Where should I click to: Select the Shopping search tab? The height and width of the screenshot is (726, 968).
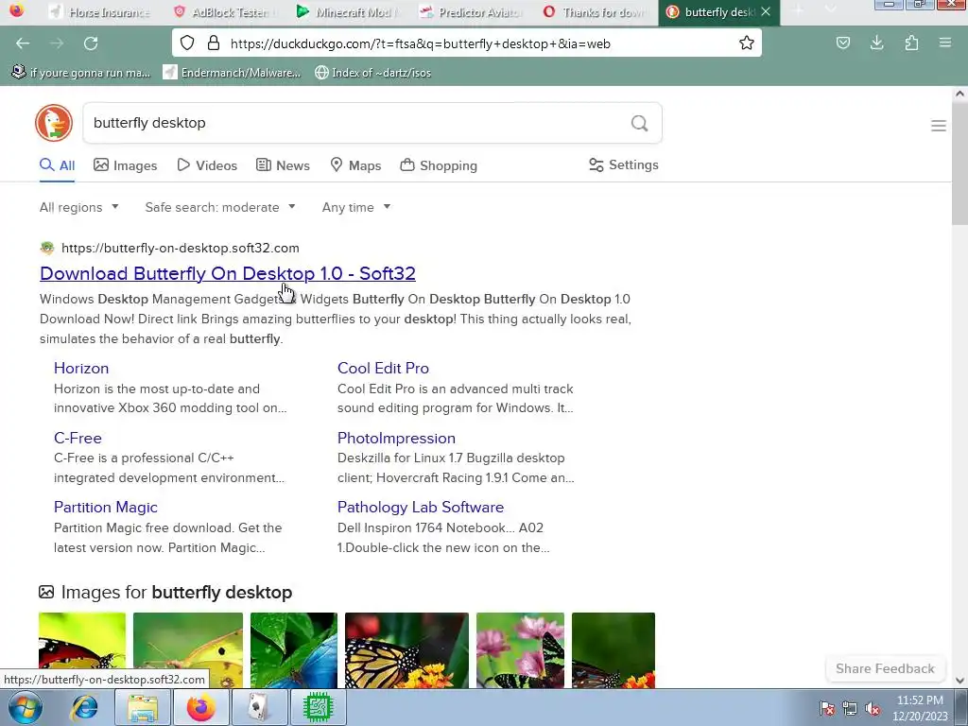click(439, 165)
